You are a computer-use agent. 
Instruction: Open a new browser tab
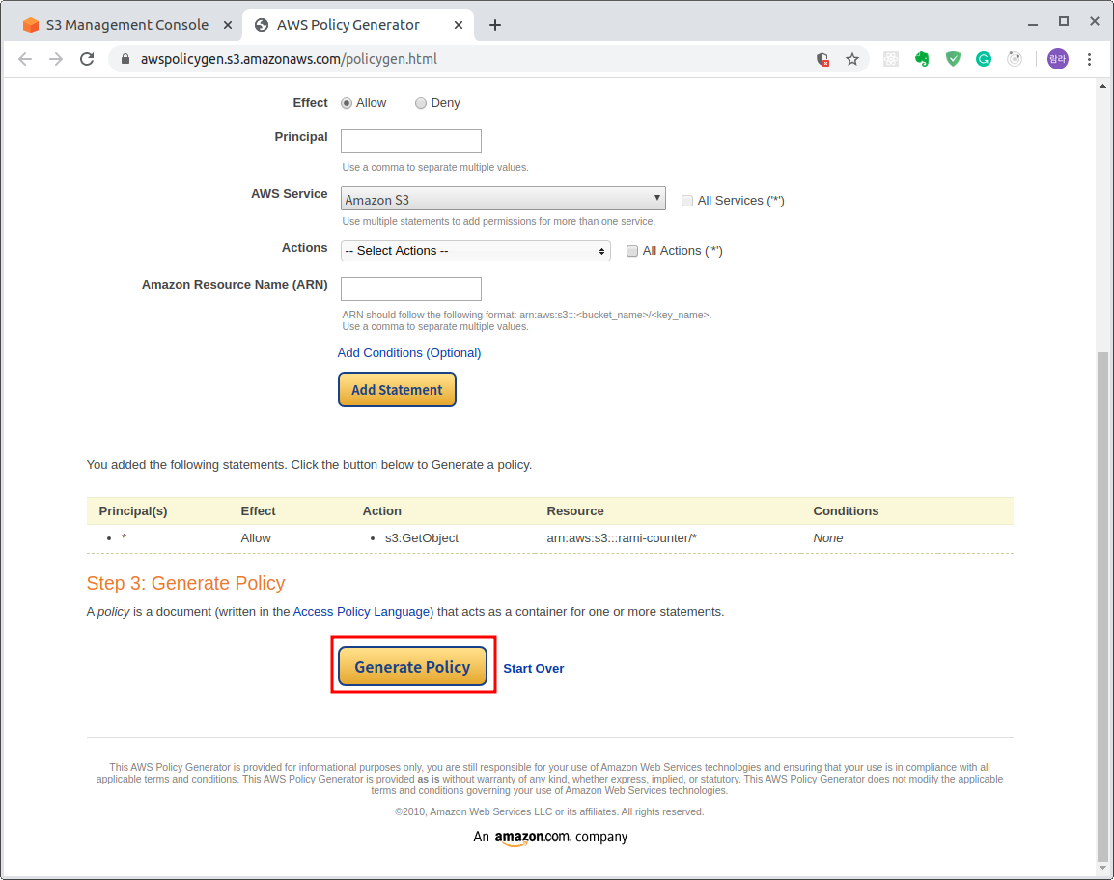[495, 25]
